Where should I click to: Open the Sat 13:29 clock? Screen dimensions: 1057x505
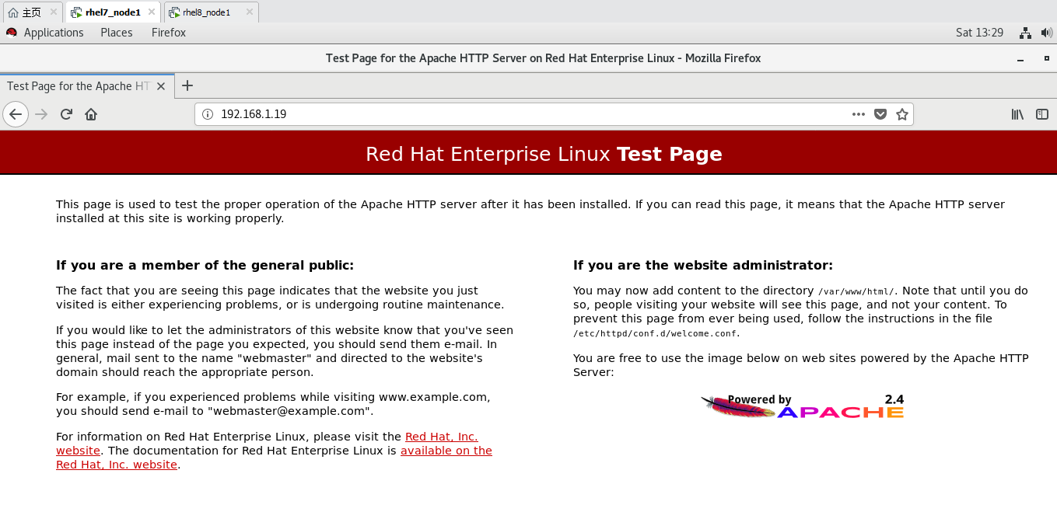coord(979,33)
